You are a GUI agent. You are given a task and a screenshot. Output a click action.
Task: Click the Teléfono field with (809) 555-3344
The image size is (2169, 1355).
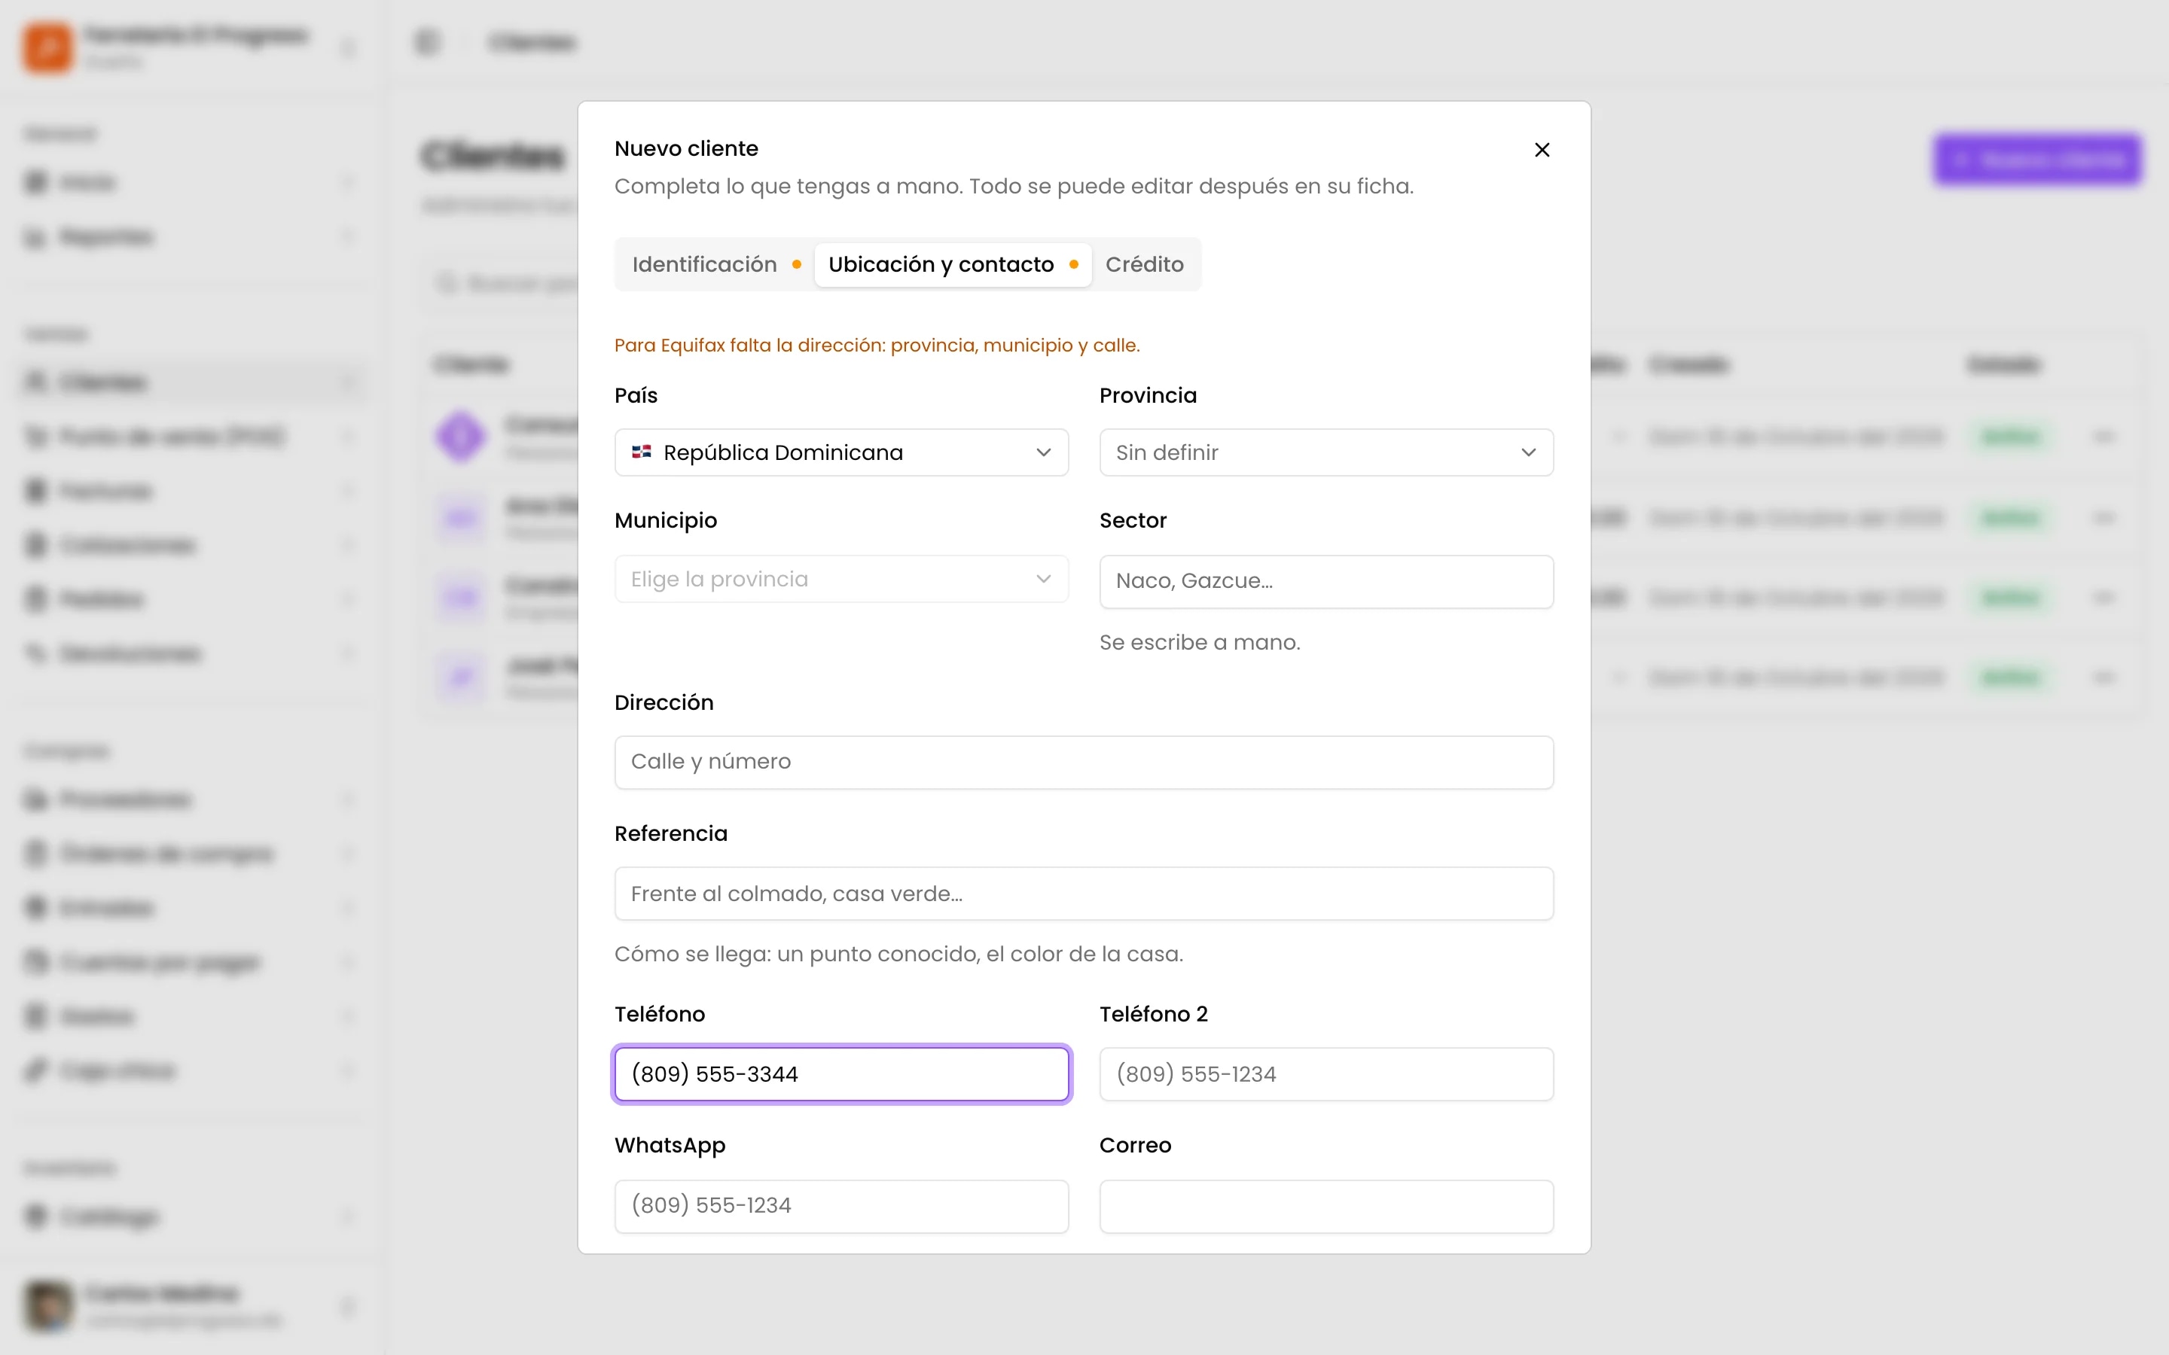pyautogui.click(x=841, y=1073)
